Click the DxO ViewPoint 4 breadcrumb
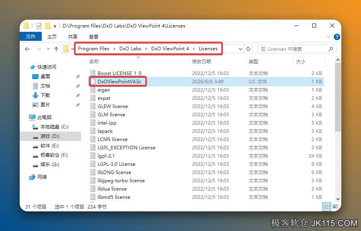Viewport: 361px width, 231px height. pos(170,49)
